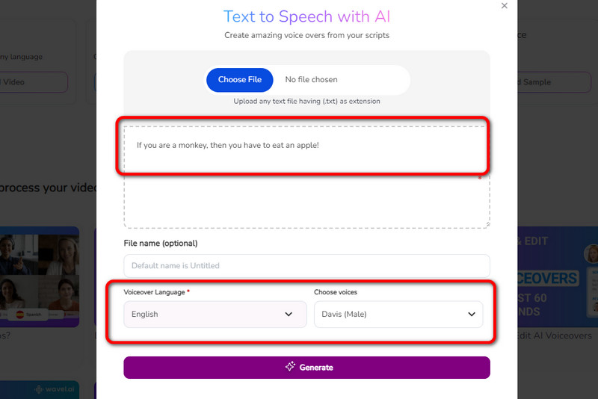This screenshot has height=399, width=598.
Task: Click the sparkle icon on Generate
Action: (x=290, y=367)
